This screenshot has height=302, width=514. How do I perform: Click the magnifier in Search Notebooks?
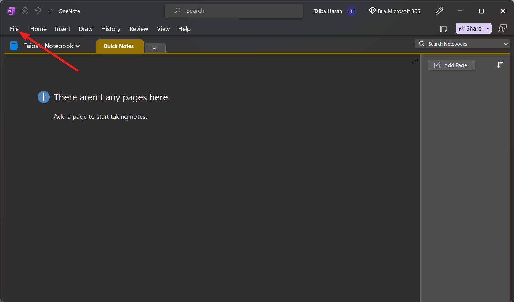422,44
